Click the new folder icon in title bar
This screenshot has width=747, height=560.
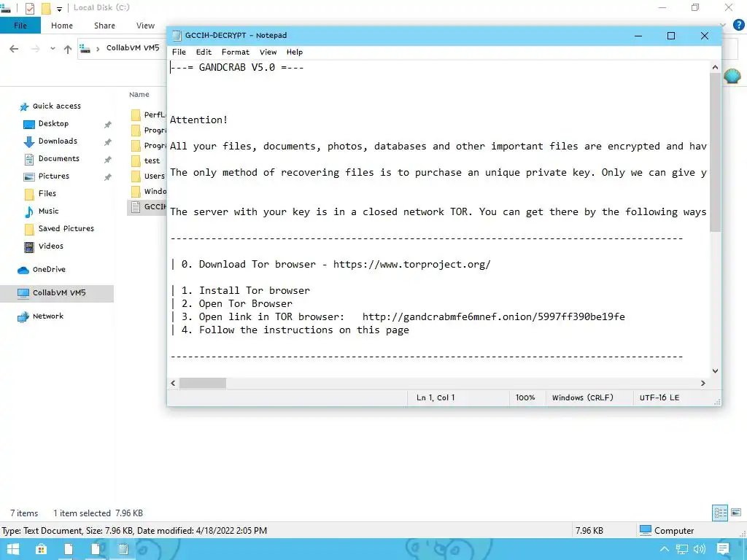46,8
